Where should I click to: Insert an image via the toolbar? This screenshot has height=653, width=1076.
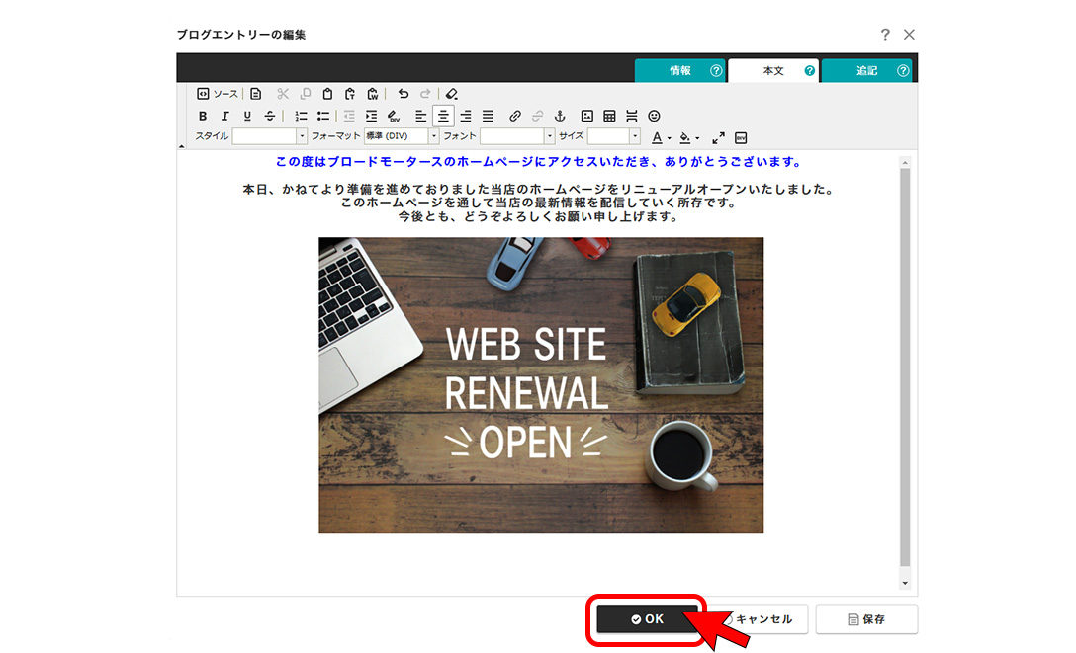(x=587, y=117)
